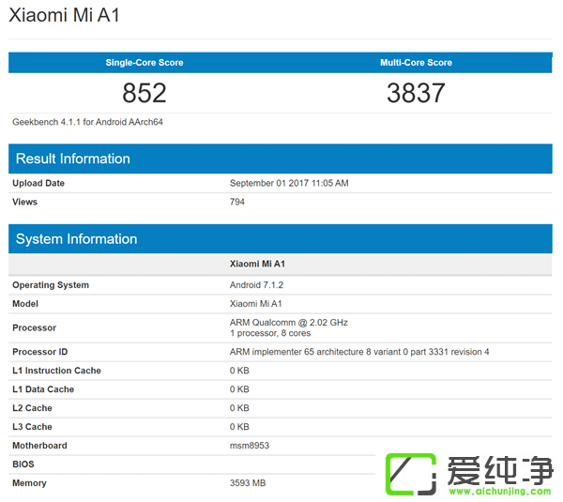563x502 pixels.
Task: Click the L3 Cache label
Action: click(x=32, y=427)
